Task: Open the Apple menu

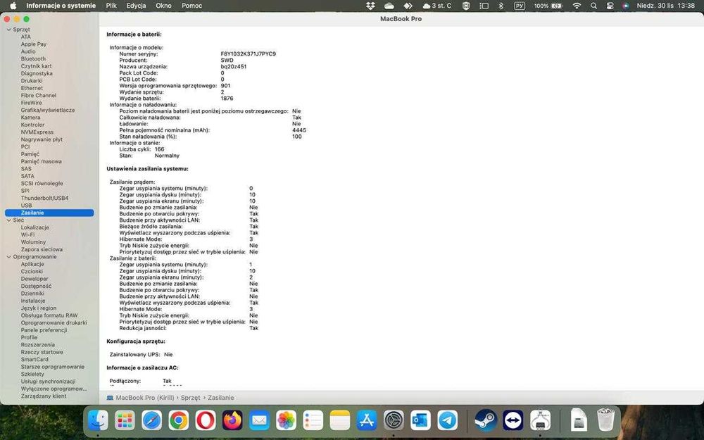Action: click(x=13, y=6)
